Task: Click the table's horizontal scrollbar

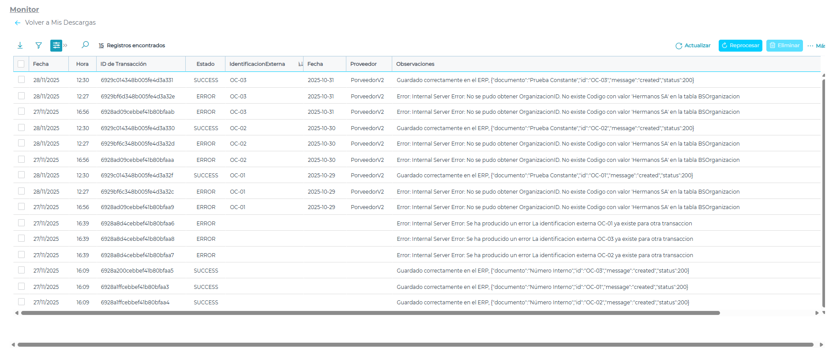Action: (370, 313)
